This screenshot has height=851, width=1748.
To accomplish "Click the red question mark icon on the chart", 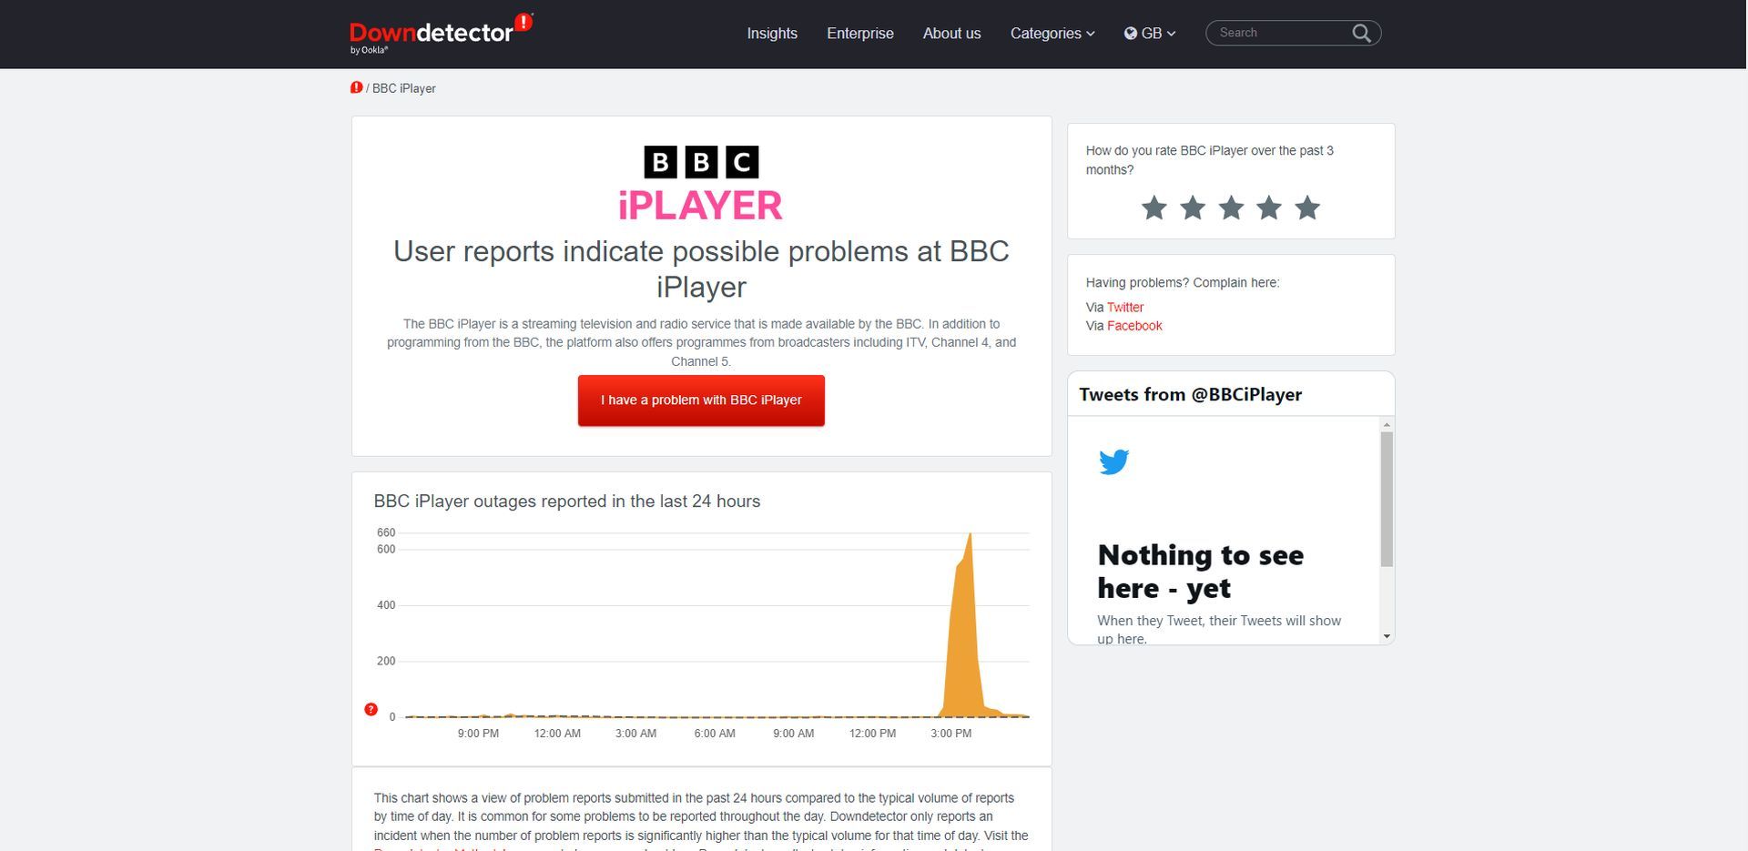I will click(371, 708).
